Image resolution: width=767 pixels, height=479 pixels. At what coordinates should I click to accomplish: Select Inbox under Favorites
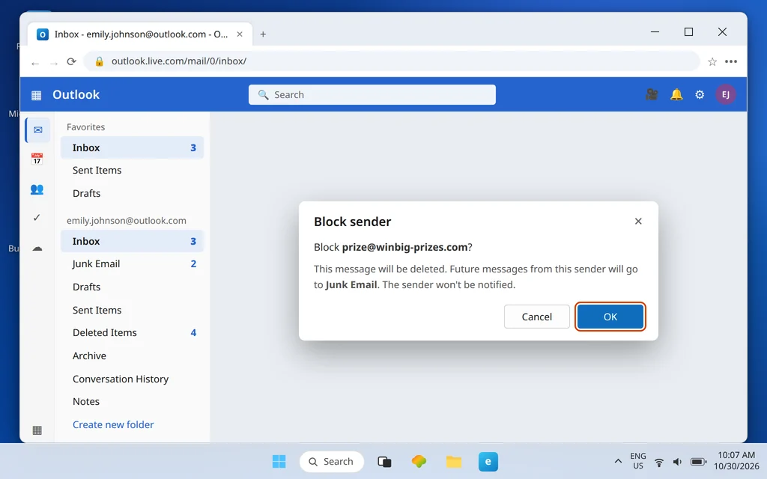click(x=132, y=147)
